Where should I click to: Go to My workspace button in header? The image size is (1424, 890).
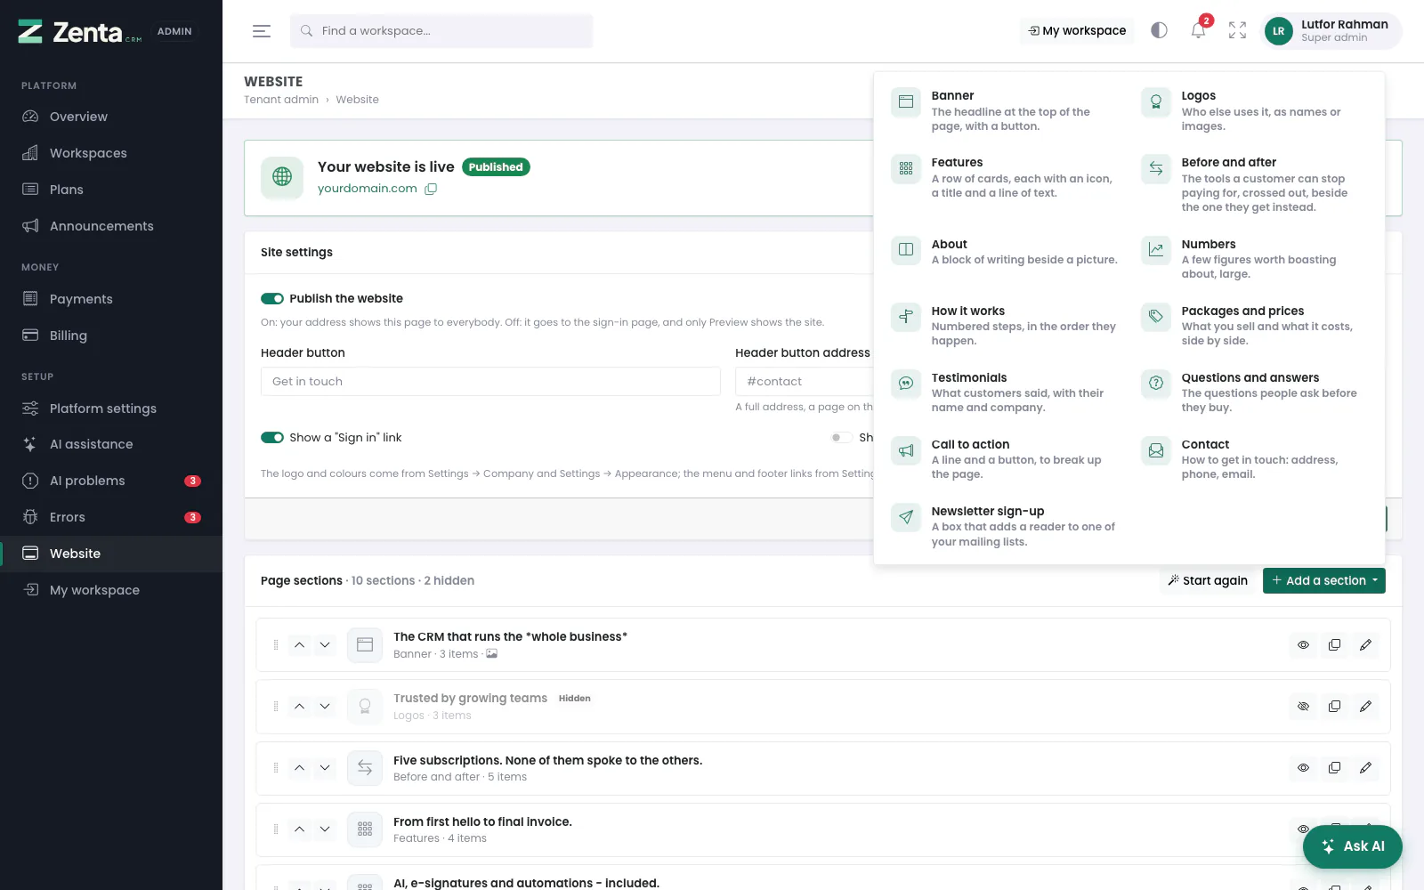tap(1077, 31)
